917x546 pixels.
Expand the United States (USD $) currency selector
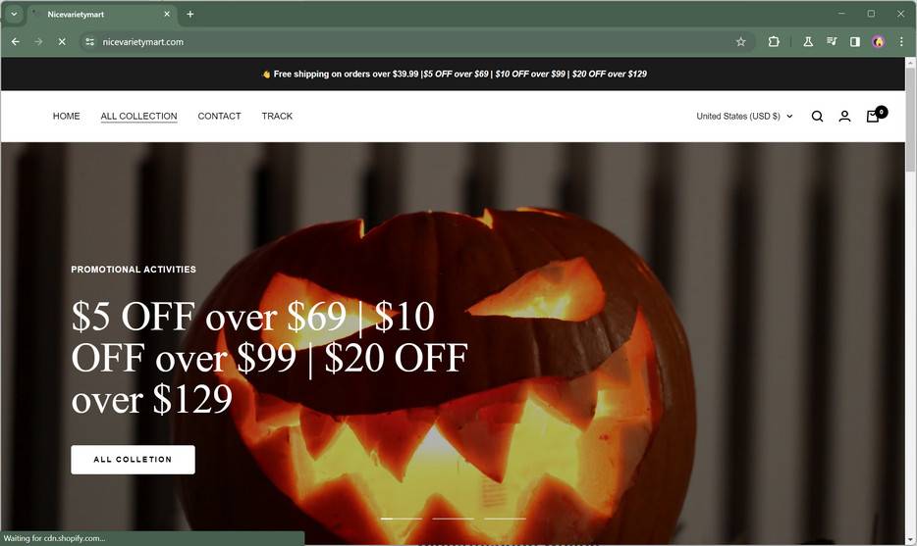pyautogui.click(x=744, y=117)
